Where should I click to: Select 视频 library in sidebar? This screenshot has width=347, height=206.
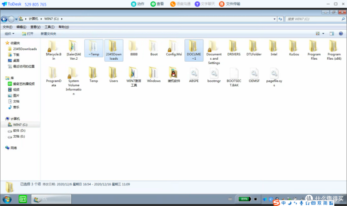(14, 90)
